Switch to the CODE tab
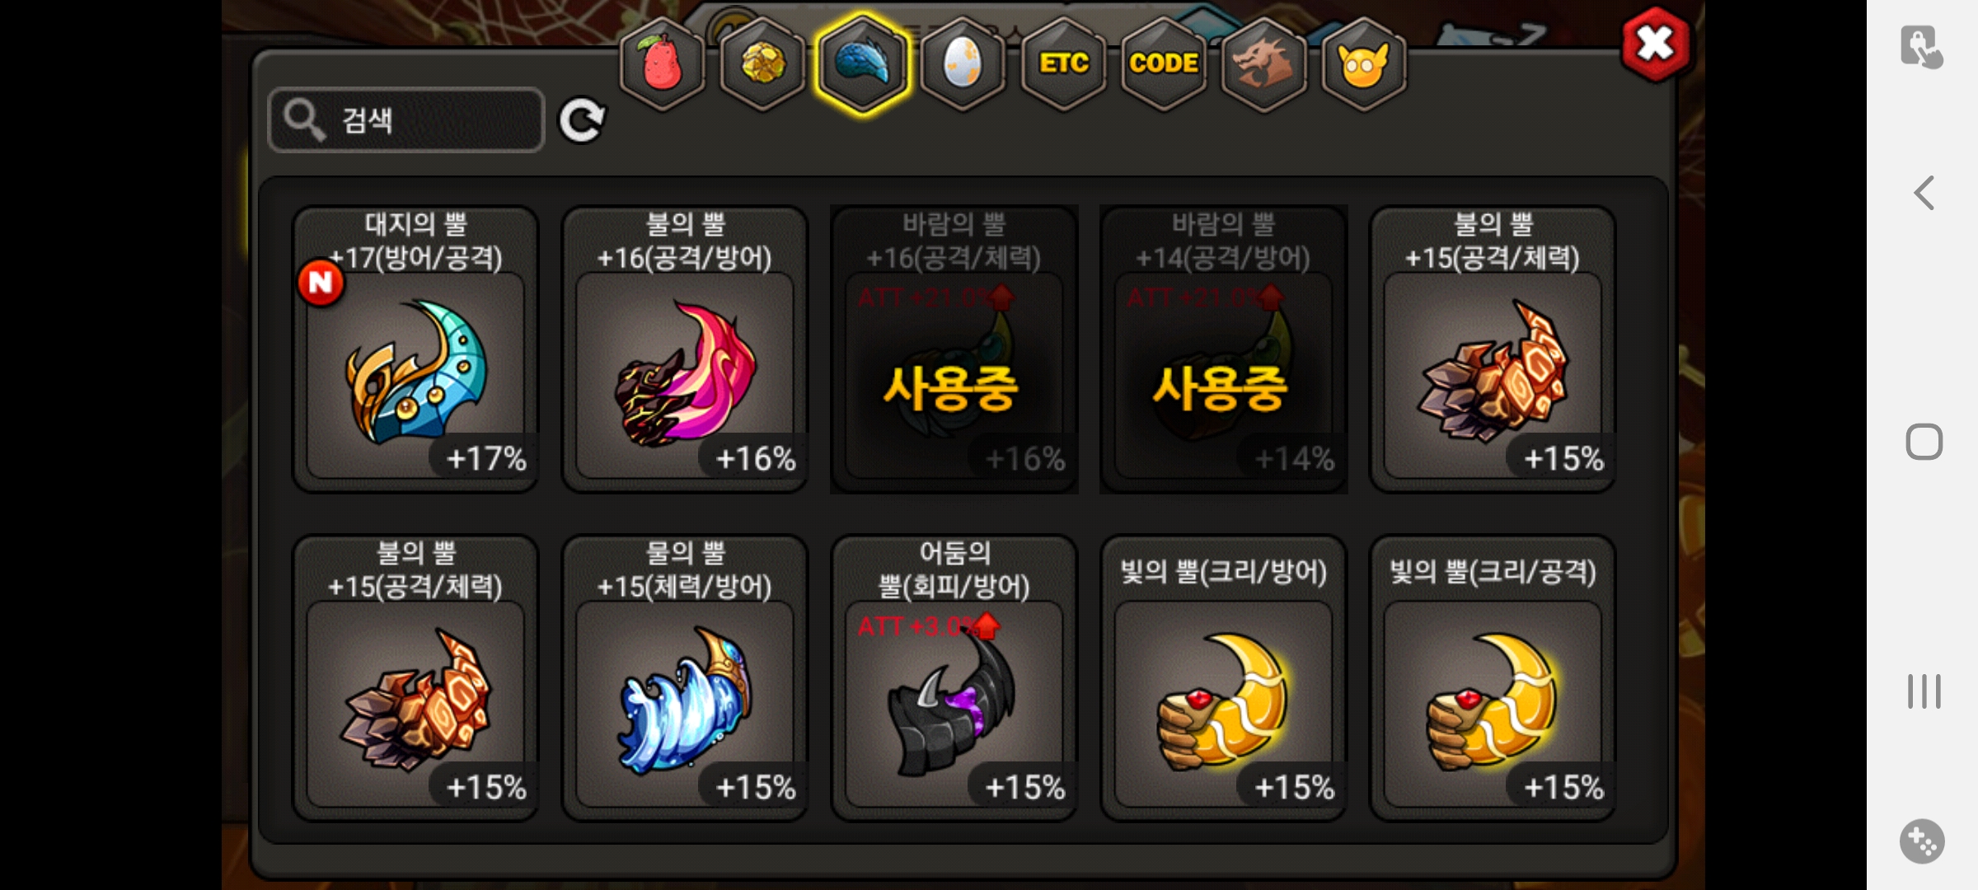Viewport: 1978px width, 890px height. (1164, 63)
